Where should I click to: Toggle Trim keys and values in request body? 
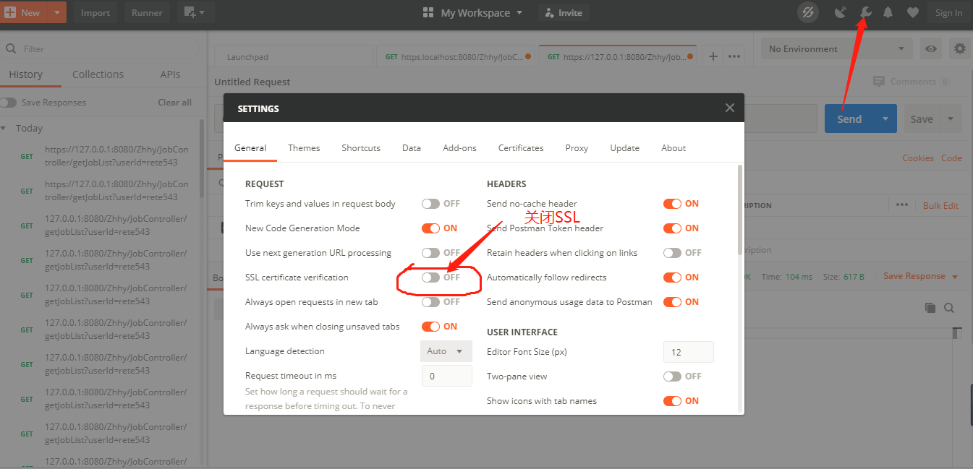click(x=431, y=204)
